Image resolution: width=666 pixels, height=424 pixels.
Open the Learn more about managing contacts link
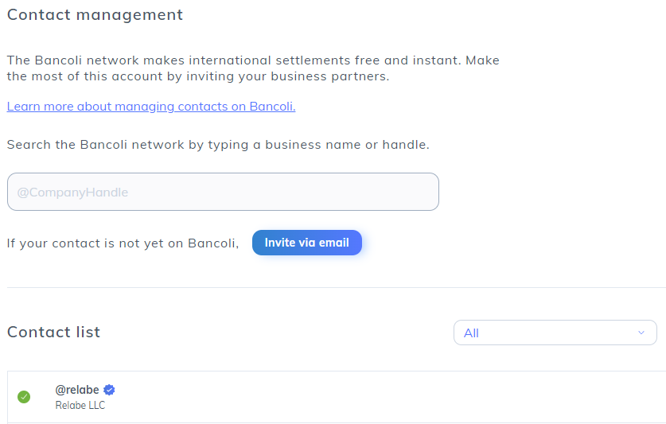[151, 107]
